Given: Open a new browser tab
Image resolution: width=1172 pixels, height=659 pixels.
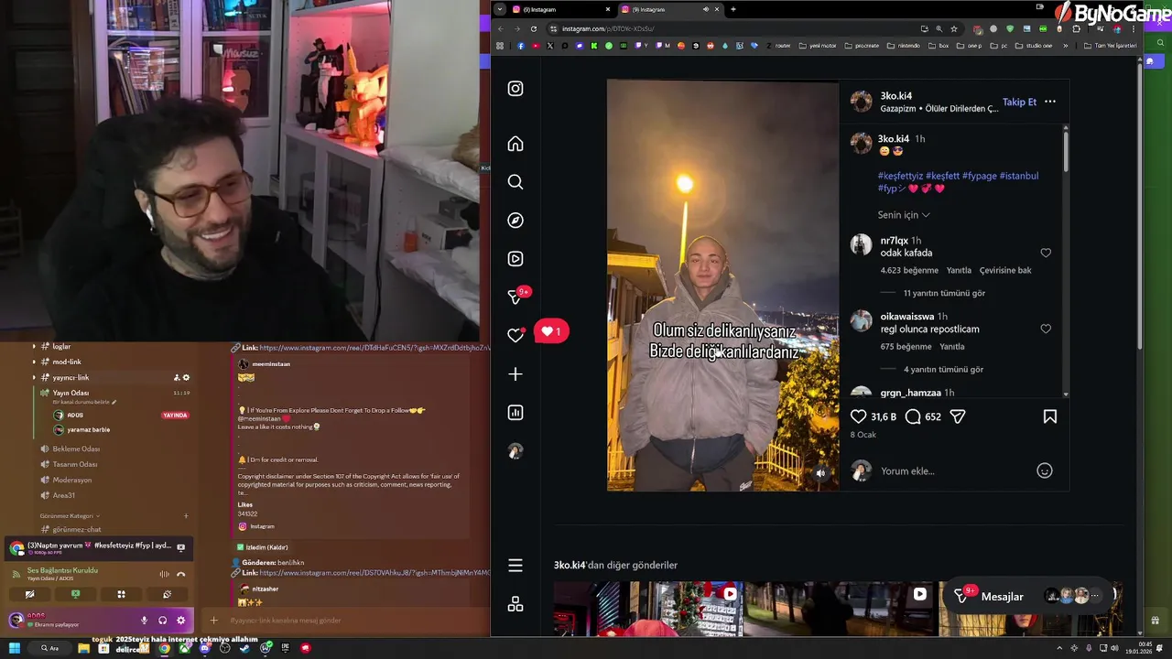Looking at the screenshot, I should (x=733, y=9).
